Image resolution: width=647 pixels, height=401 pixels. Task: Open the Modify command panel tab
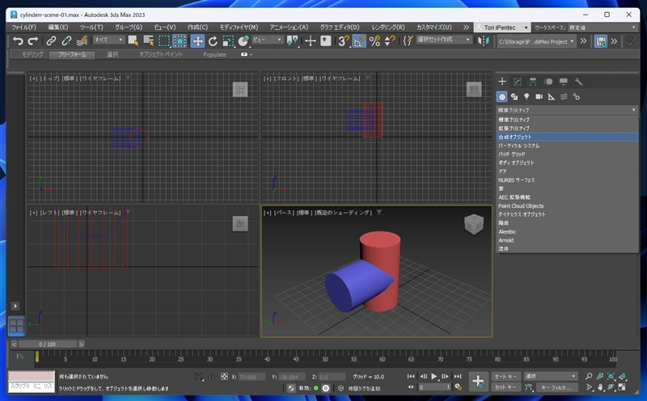518,82
